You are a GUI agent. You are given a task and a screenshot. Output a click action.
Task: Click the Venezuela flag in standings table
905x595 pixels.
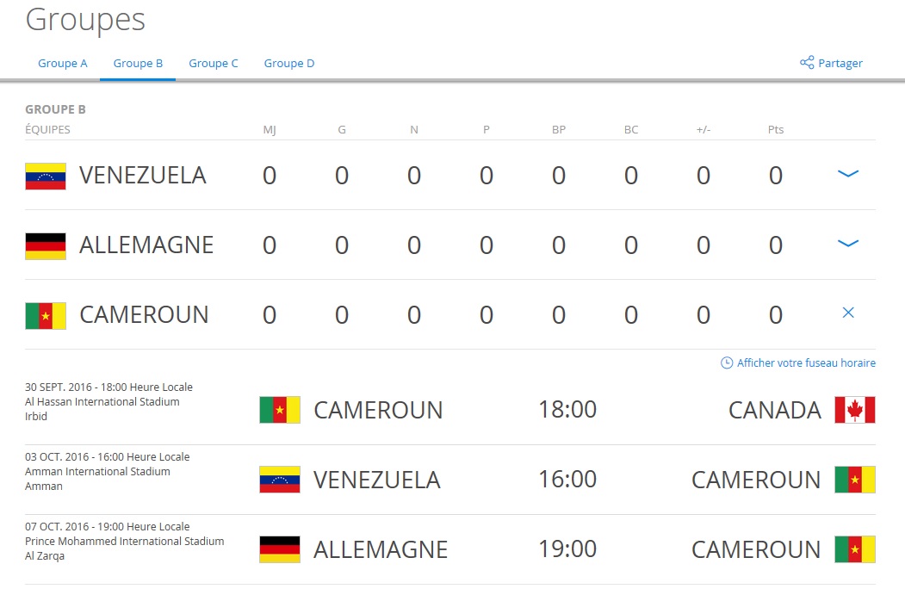46,176
